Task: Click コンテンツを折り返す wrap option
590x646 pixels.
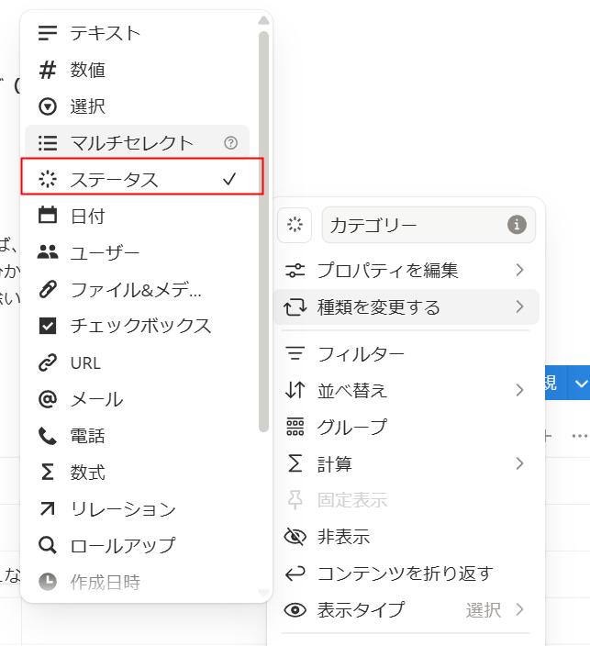Action: [404, 574]
